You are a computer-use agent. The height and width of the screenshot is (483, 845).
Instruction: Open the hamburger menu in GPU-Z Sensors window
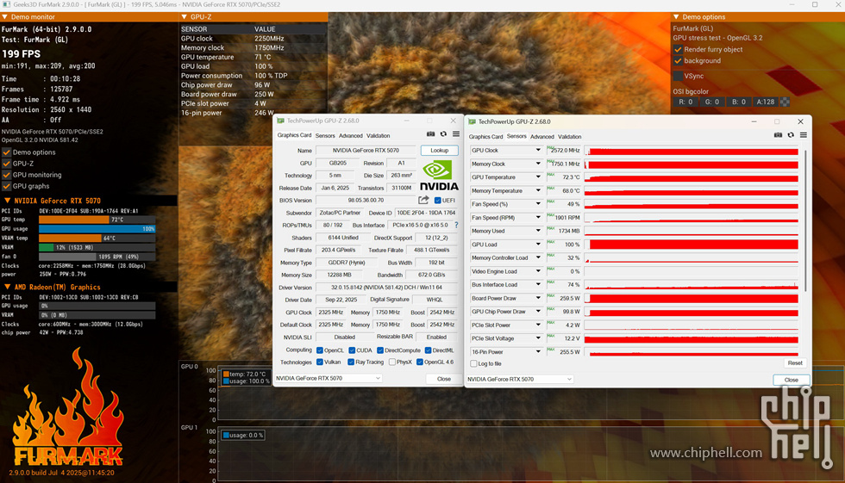(x=803, y=135)
